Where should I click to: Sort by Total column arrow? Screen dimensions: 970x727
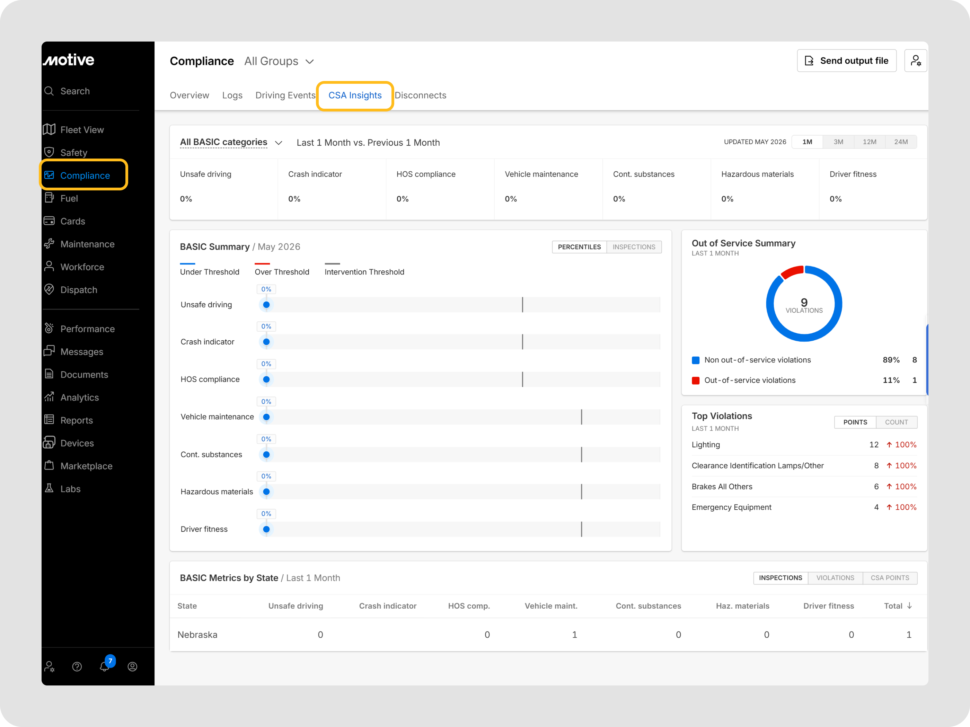point(909,605)
